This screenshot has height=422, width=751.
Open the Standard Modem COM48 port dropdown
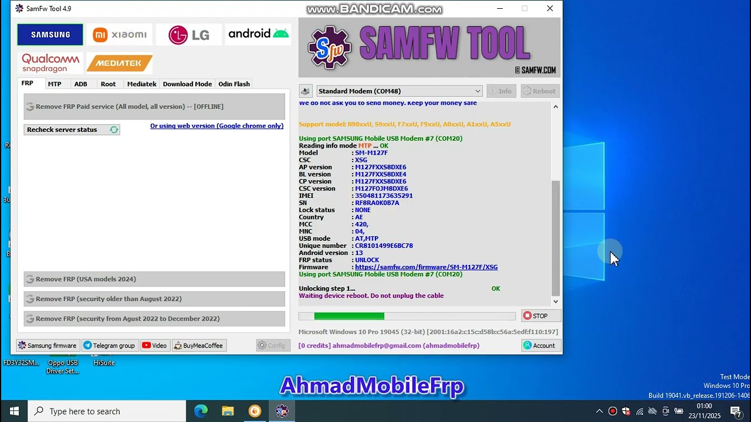click(x=399, y=91)
